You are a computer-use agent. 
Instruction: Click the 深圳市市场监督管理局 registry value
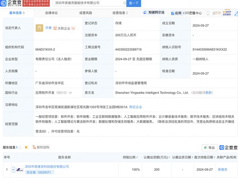[x=131, y=83]
